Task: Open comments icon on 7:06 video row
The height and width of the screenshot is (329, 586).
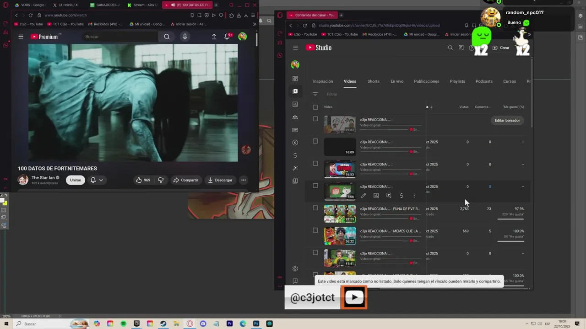Action: coord(389,196)
